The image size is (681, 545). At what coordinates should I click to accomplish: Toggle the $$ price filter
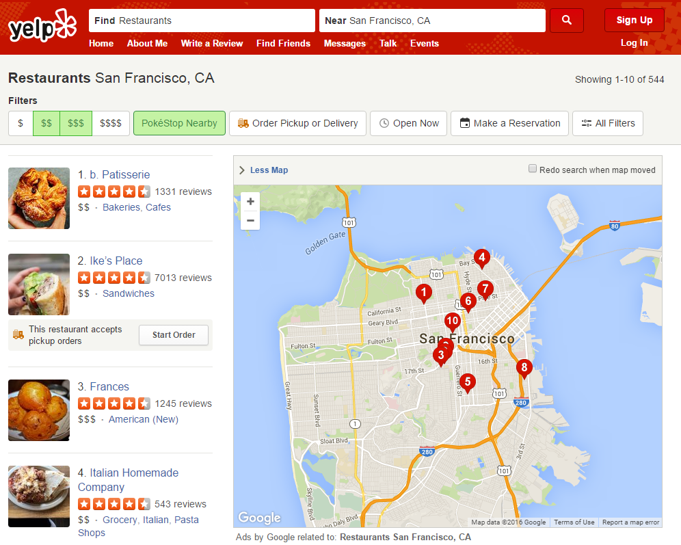point(46,123)
